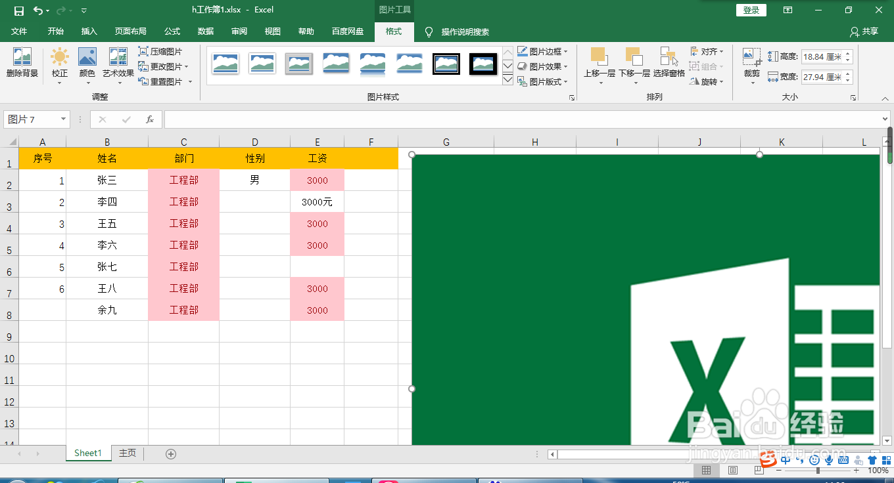Open the picture styles gallery expander
Screen dimensions: 894x483
571,96
